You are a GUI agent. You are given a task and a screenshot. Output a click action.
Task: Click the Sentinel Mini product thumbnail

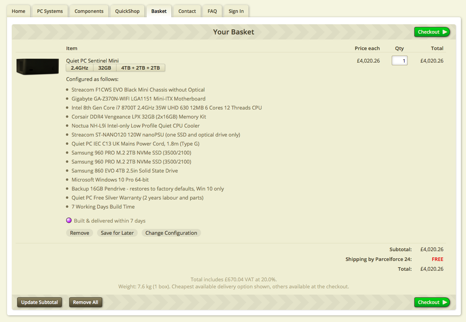pos(38,67)
